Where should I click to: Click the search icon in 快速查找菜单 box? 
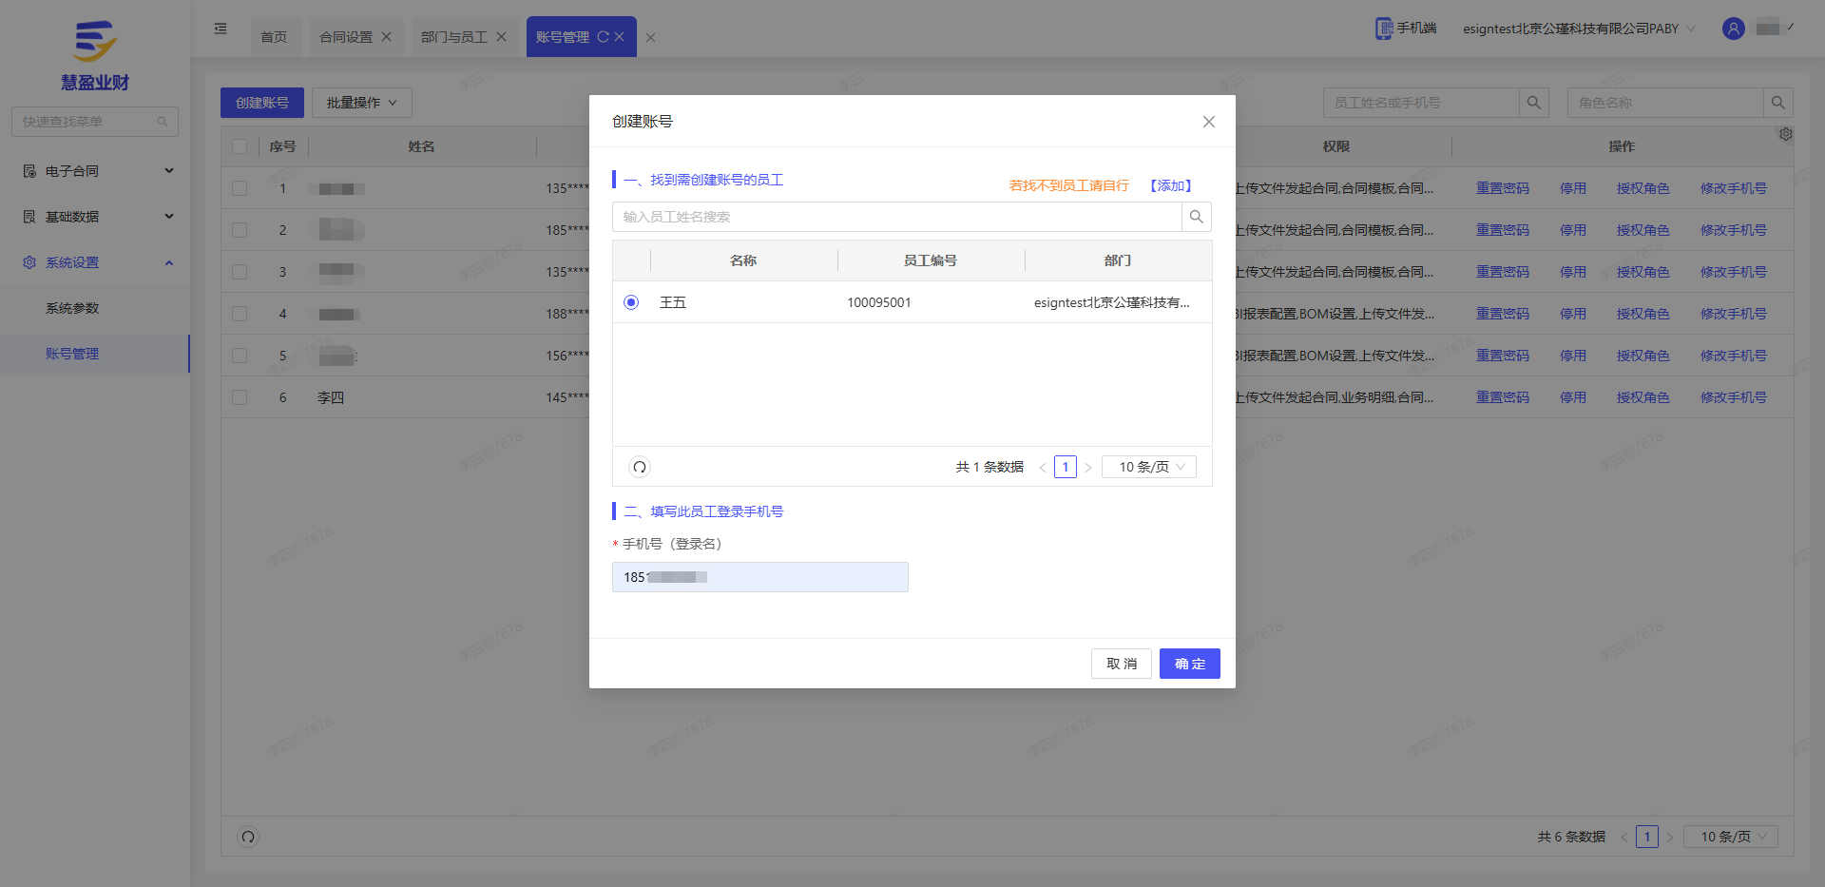(x=163, y=122)
